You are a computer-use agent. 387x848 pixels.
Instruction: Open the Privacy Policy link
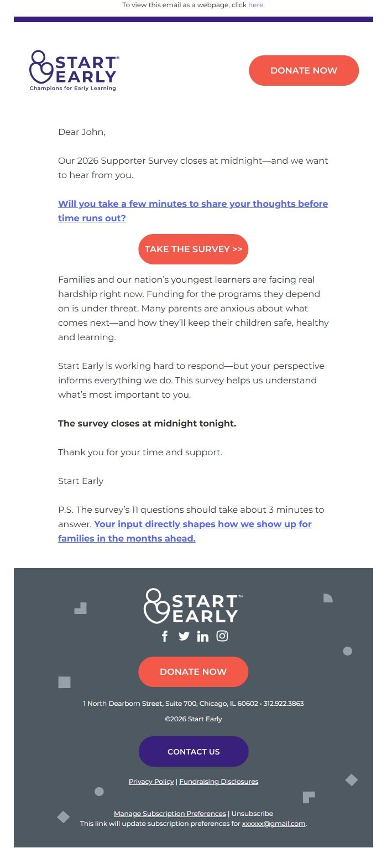[x=151, y=781]
